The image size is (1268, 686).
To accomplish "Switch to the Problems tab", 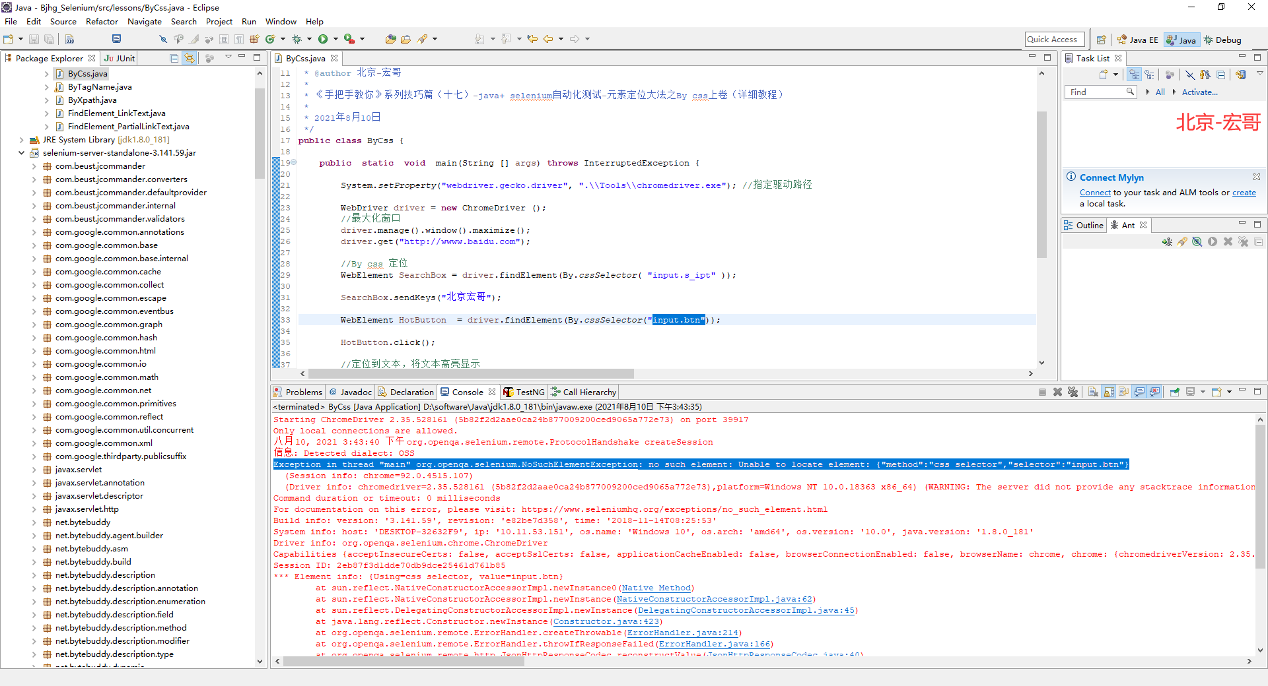I will (298, 392).
